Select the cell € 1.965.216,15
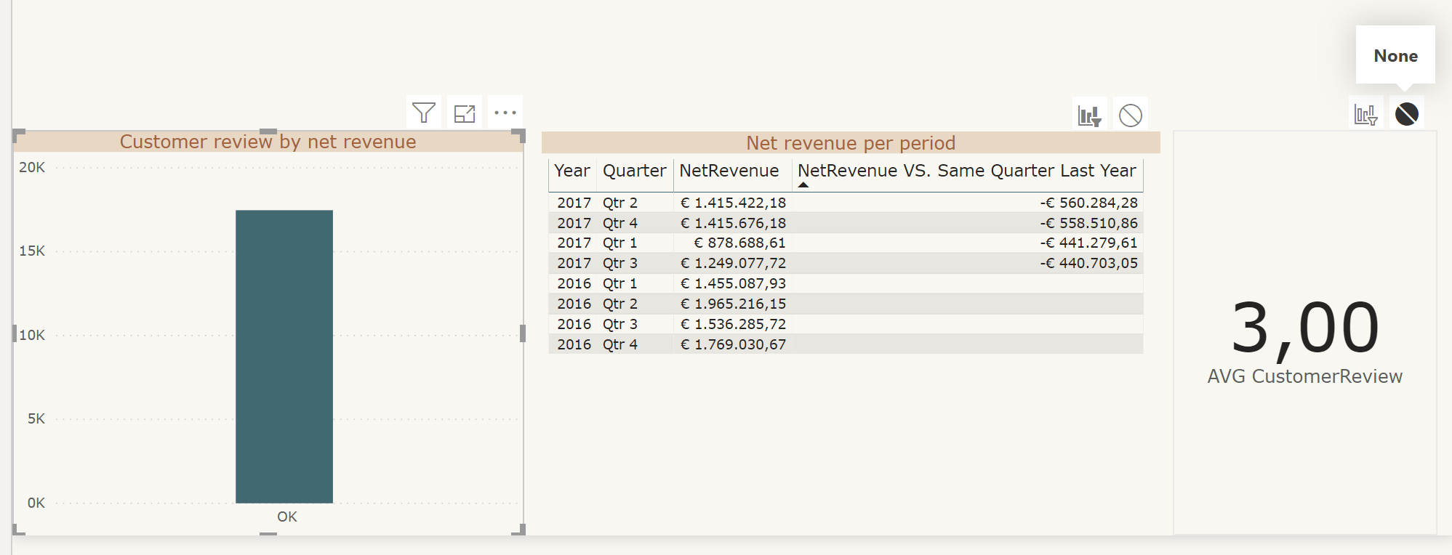Image resolution: width=1452 pixels, height=555 pixels. [733, 304]
